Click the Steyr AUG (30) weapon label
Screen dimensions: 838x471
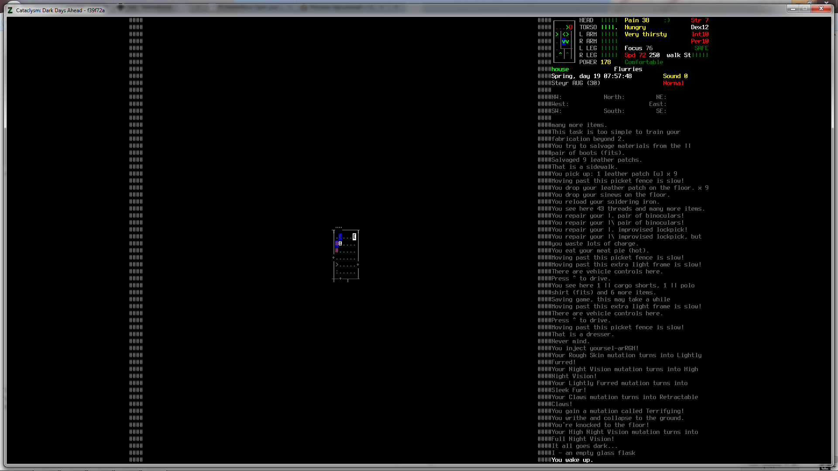coord(575,83)
